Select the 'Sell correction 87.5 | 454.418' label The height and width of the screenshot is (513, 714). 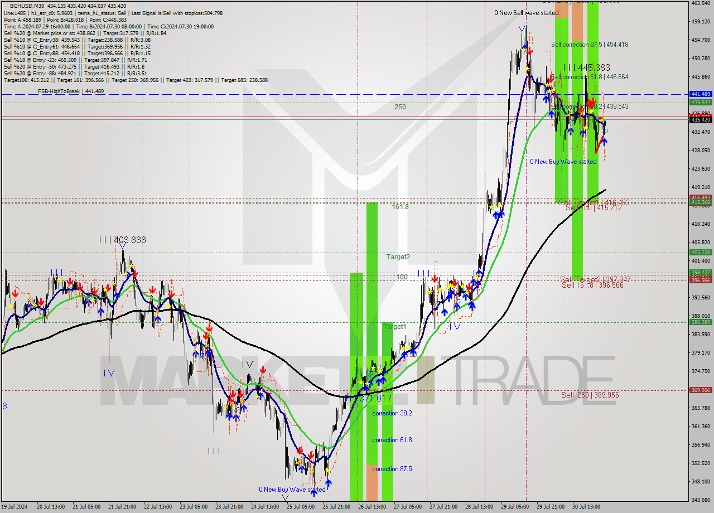590,45
